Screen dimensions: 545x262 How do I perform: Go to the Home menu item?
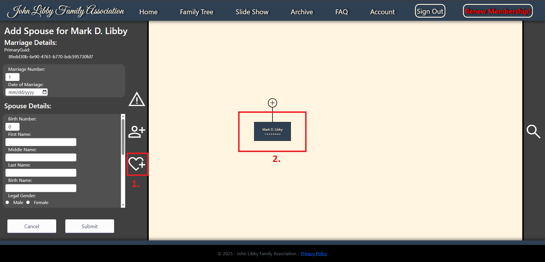tap(148, 12)
